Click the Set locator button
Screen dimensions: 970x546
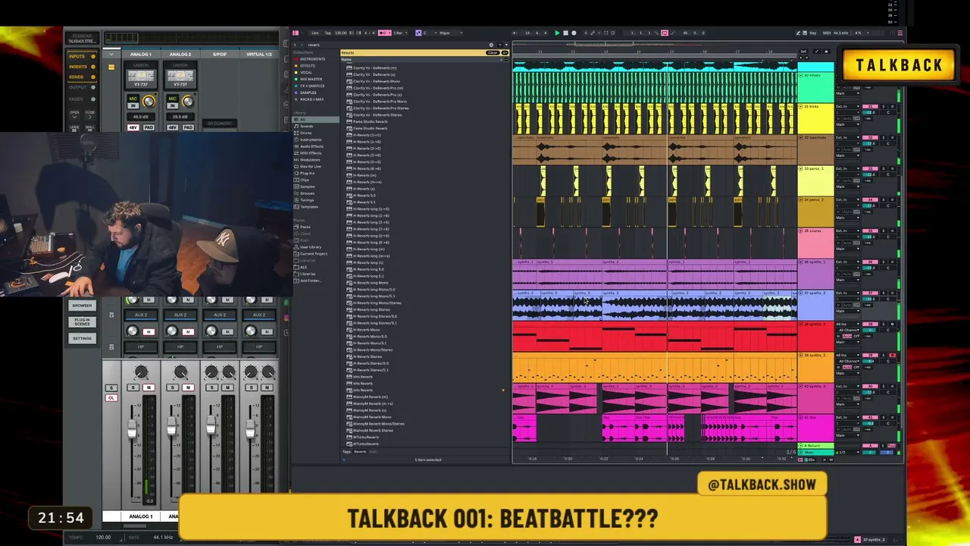click(803, 52)
